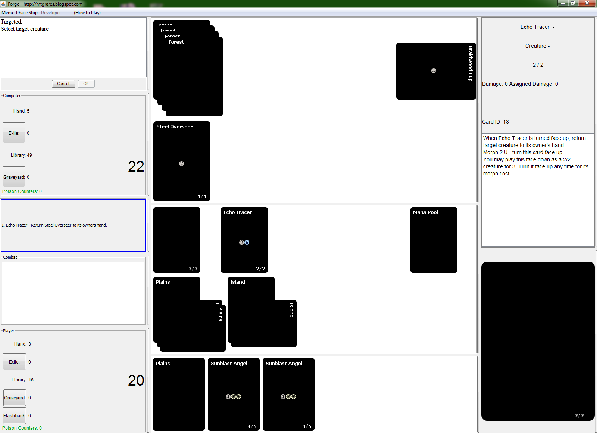This screenshot has height=433, width=597.
Task: Click the Plains card in hand
Action: 178,394
